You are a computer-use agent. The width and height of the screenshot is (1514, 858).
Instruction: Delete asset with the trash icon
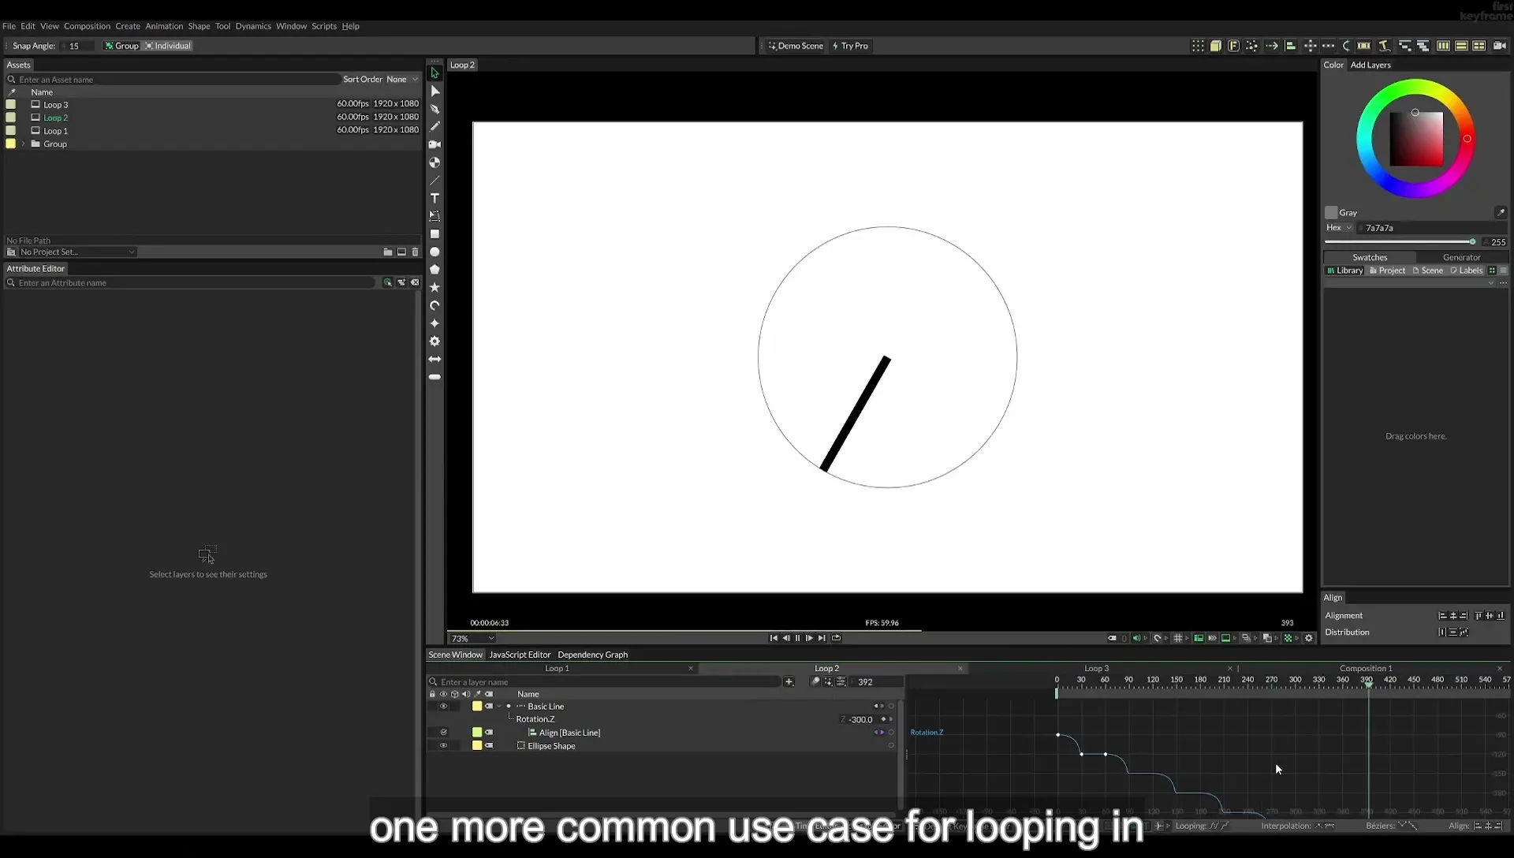point(415,252)
